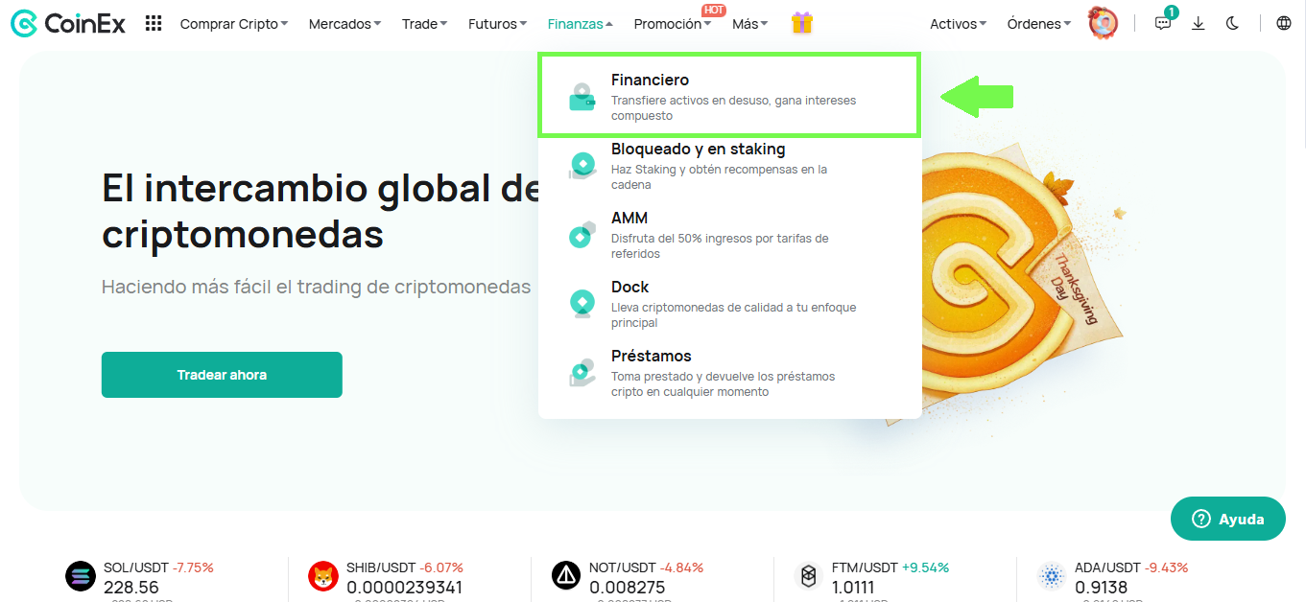
Task: Open the apps grid menu icon
Action: click(154, 24)
